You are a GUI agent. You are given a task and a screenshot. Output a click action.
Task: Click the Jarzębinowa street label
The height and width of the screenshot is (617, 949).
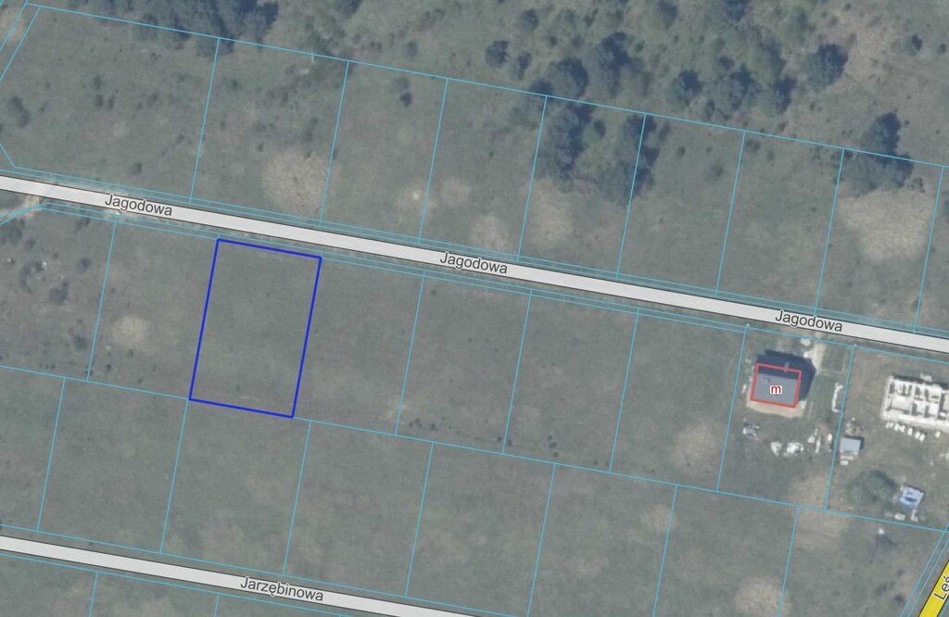tap(282, 589)
